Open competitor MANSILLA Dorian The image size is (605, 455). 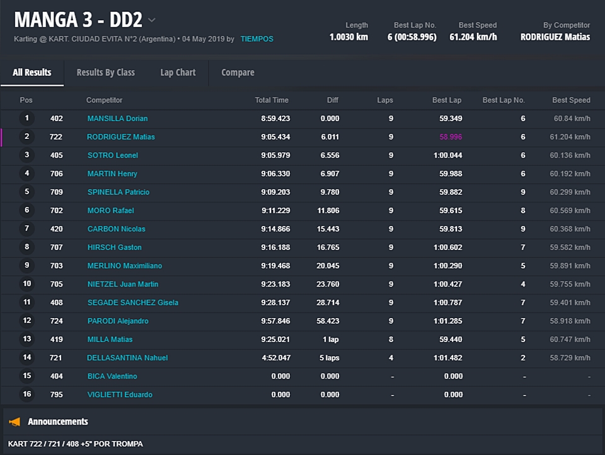coord(117,119)
